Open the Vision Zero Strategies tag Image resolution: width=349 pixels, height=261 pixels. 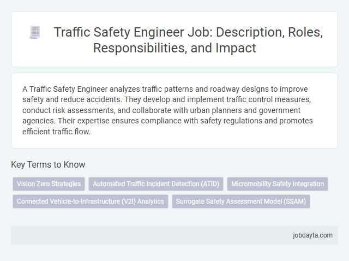[x=49, y=184]
